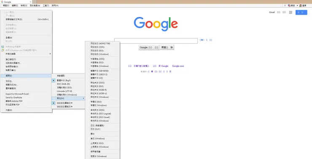Select Cyrillic (KOI8-U) encoding
This screenshot has height=159, width=312.
tap(102, 94)
